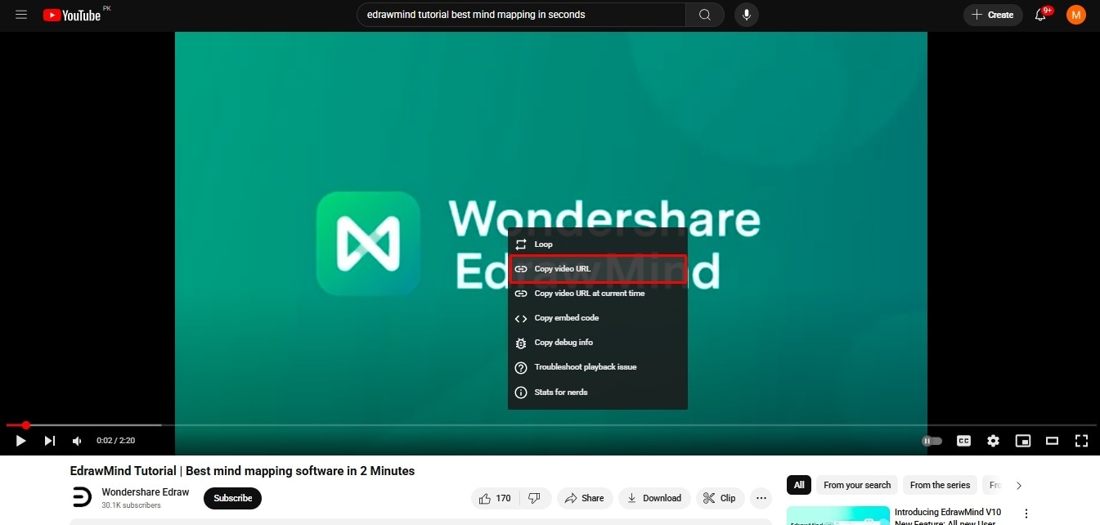Skip to the next video
Screen dimensions: 1100x525
pyautogui.click(x=49, y=441)
